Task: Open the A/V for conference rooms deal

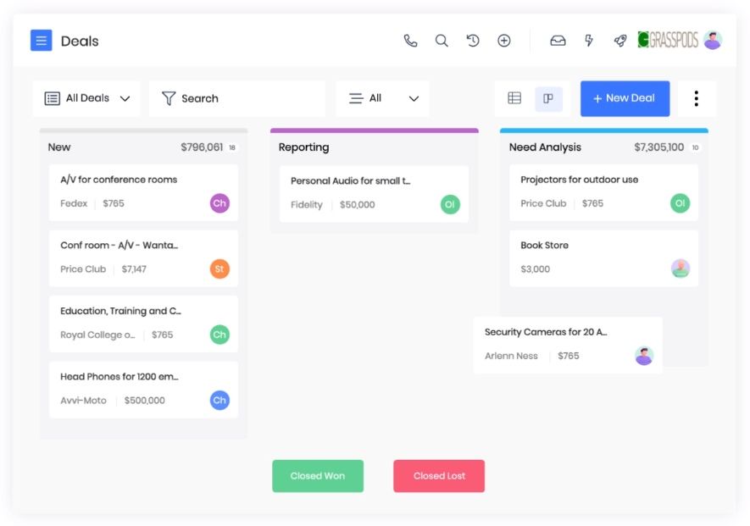Action: click(x=143, y=193)
